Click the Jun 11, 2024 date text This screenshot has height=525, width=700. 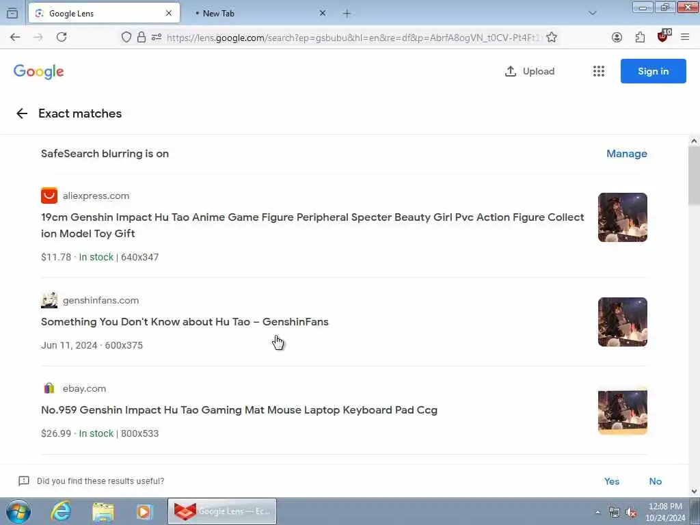[x=69, y=345]
